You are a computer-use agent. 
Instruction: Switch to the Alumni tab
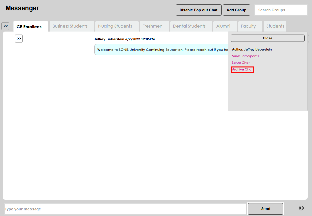[x=225, y=26]
